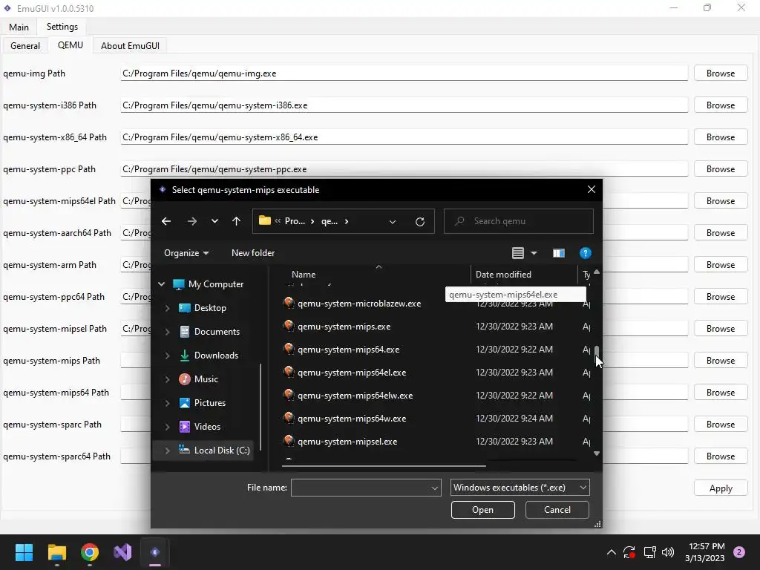Viewport: 760px width, 570px height.
Task: Open File Explorer from taskbar
Action: coord(56,552)
